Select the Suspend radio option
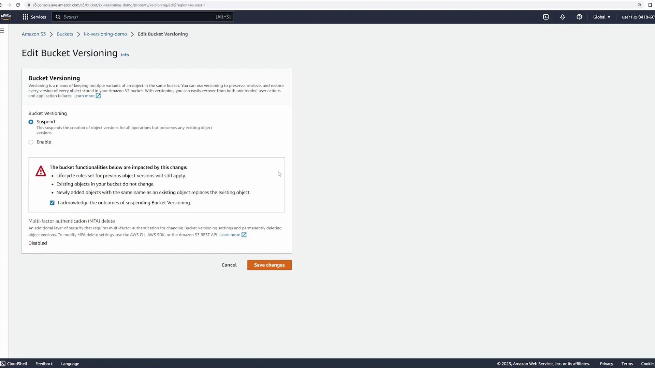The height and width of the screenshot is (368, 655). [x=31, y=122]
